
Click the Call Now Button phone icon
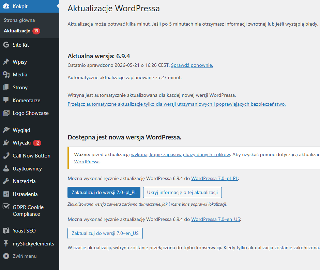tap(6, 155)
